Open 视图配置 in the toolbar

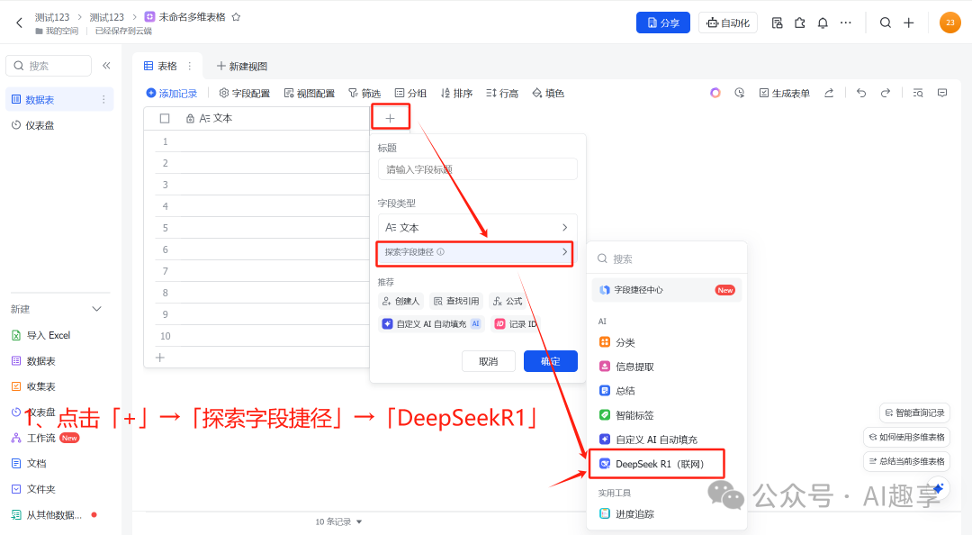[310, 93]
